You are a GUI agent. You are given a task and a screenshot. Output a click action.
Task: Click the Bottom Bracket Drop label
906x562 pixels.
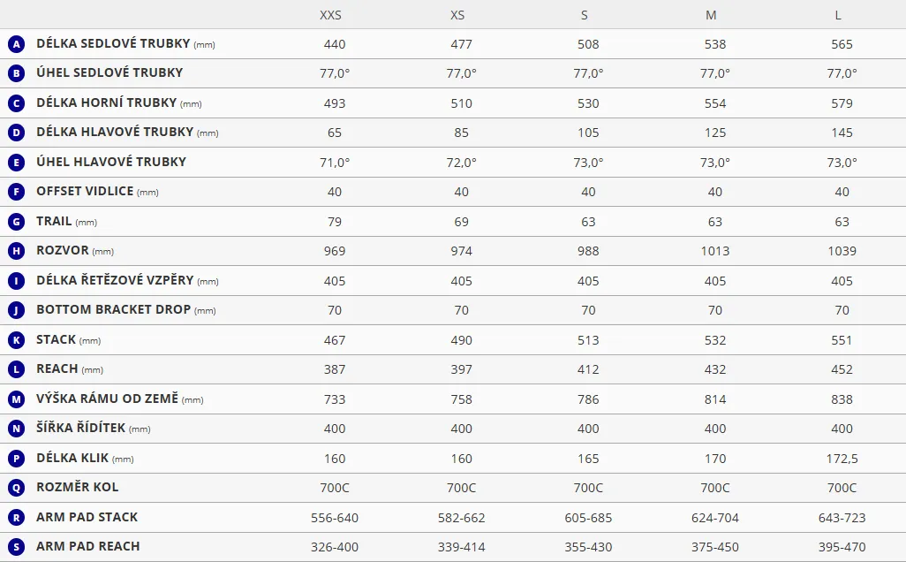(x=112, y=310)
